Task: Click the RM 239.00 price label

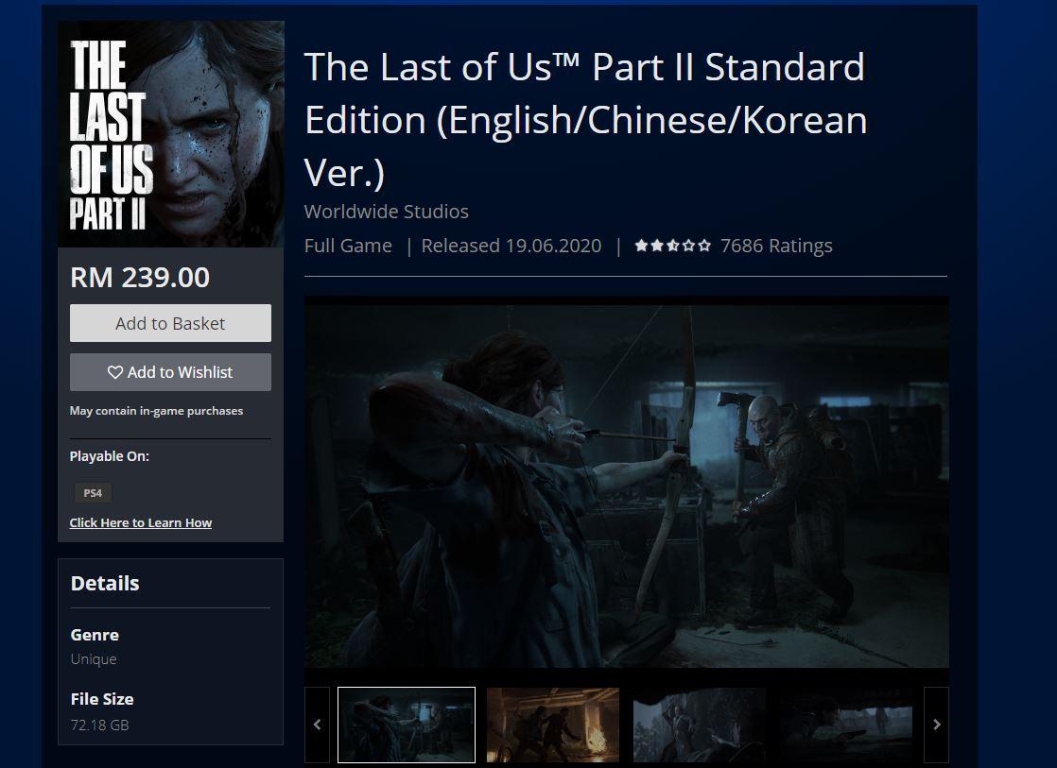Action: [x=140, y=278]
